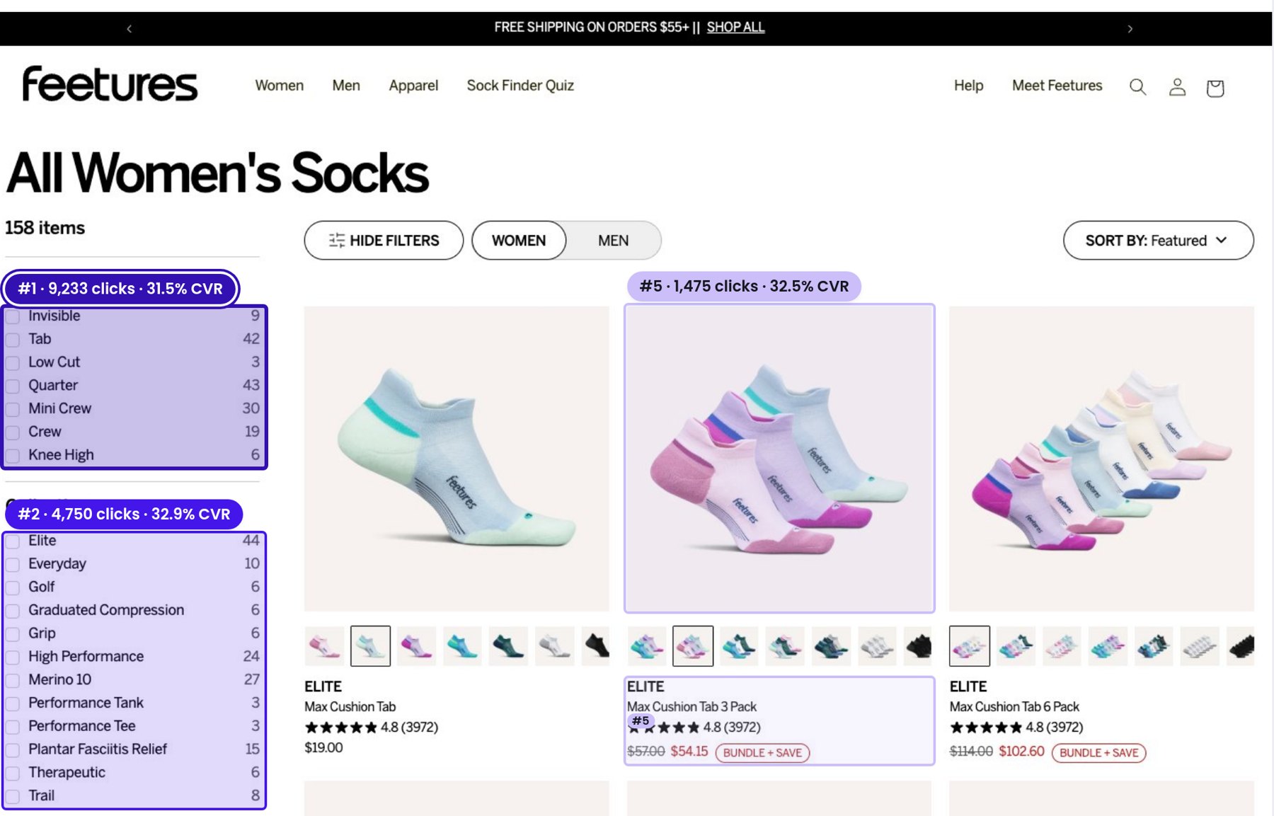Open the Apparel navigation menu
This screenshot has height=816, width=1274.
click(x=413, y=86)
